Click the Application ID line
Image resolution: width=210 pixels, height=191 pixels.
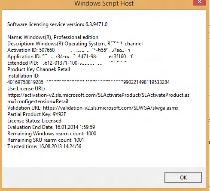70,57
